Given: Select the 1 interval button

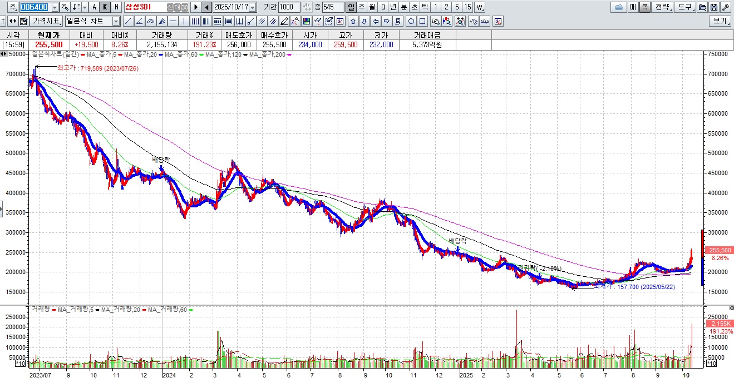Looking at the screenshot, I should (x=436, y=7).
